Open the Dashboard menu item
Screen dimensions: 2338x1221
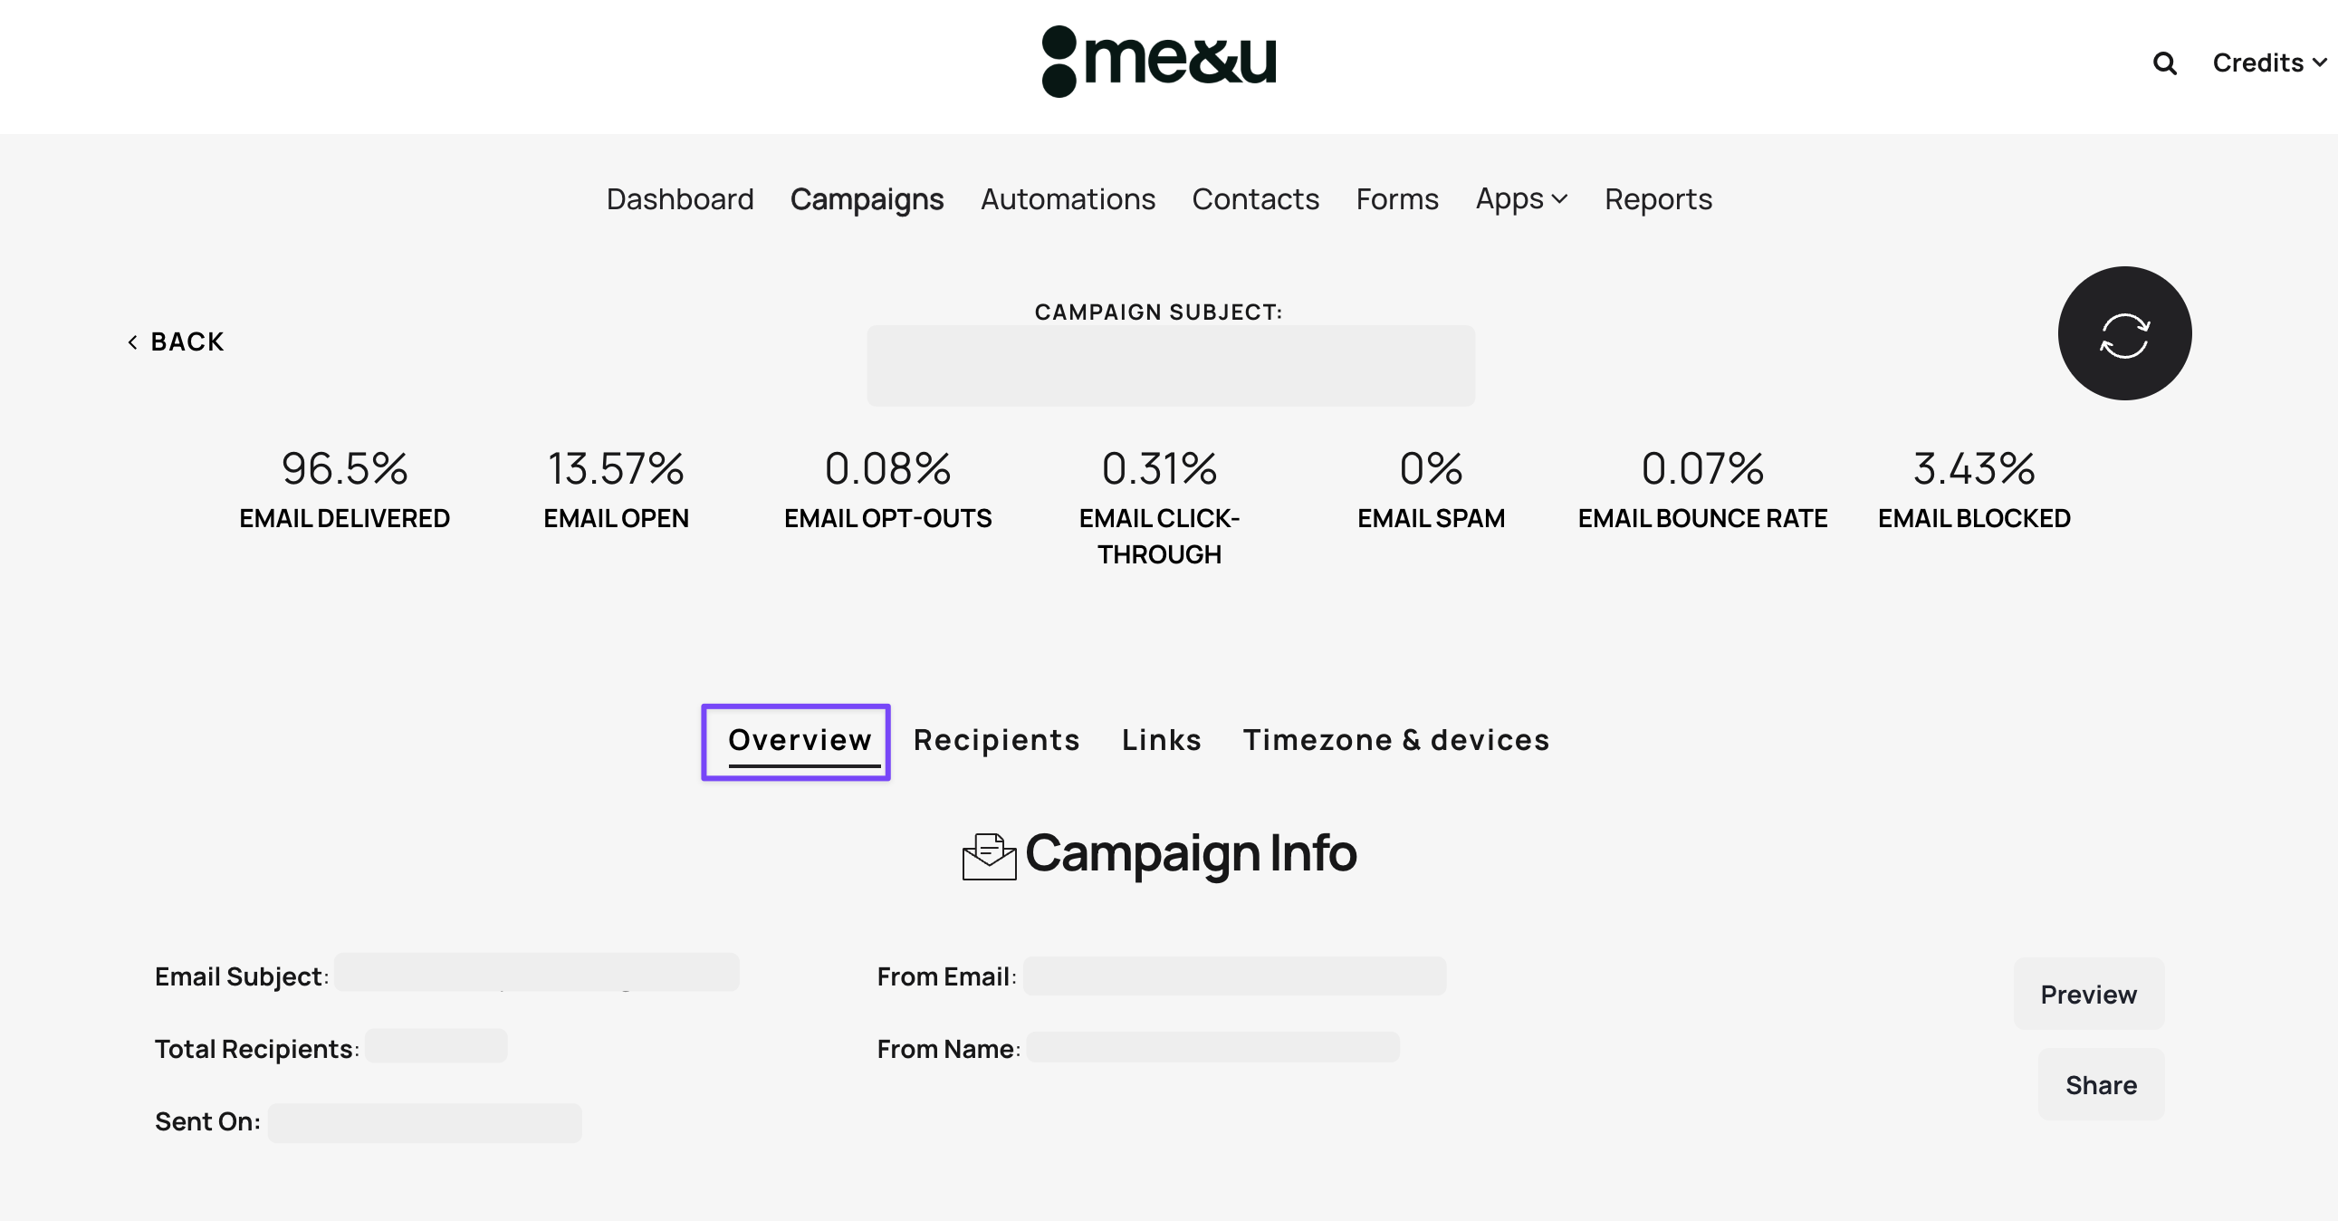click(x=680, y=198)
